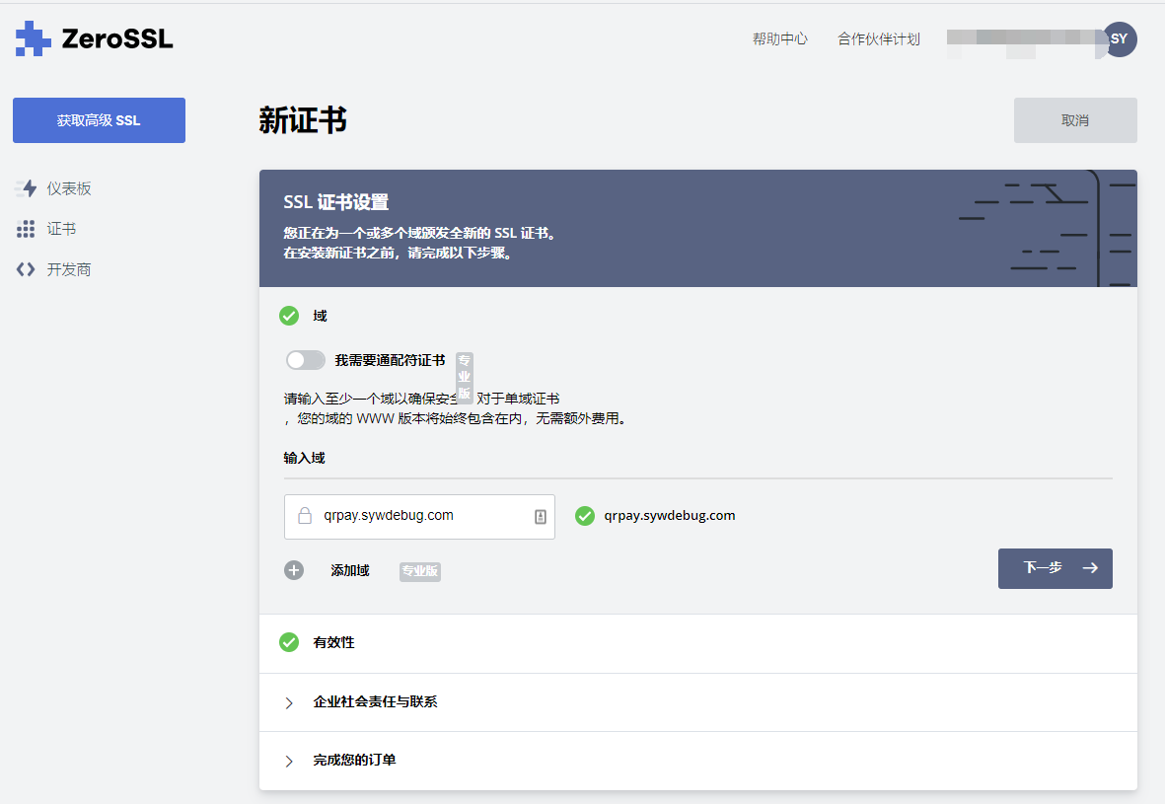Viewport: 1165px width, 804px height.
Task: Click the plus icon beside 添加域
Action: pyautogui.click(x=294, y=569)
